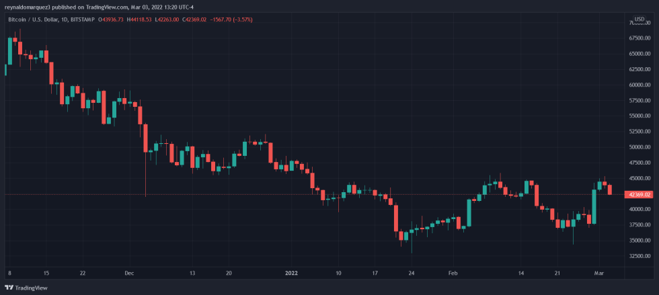The width and height of the screenshot is (659, 295).
Task: Click the 14 date label on time axis
Action: click(x=520, y=273)
